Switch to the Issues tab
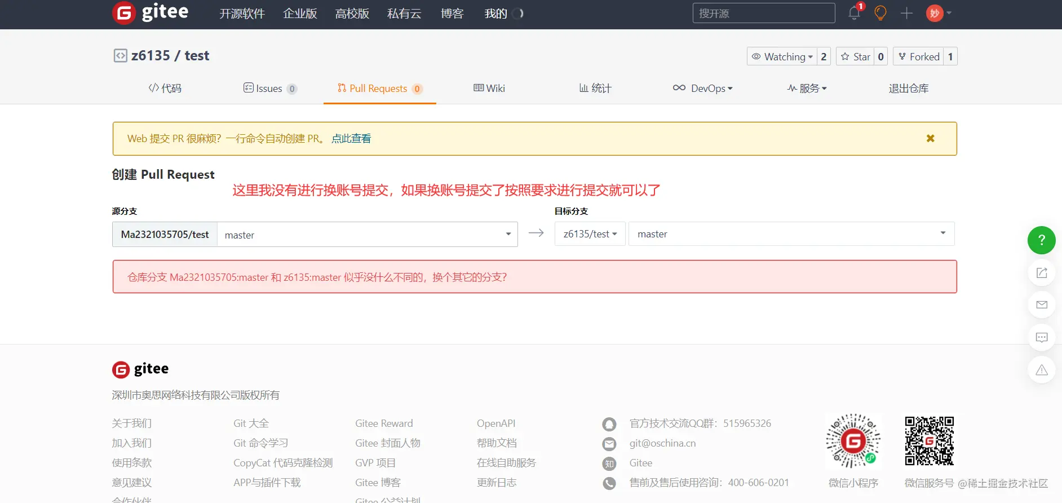 click(270, 89)
